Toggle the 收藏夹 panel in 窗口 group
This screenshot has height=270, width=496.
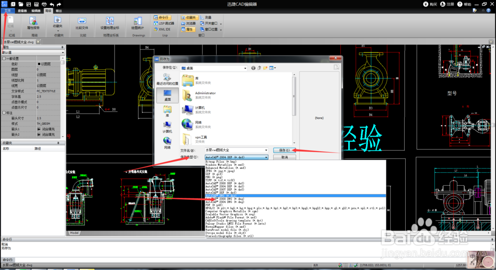[189, 17]
